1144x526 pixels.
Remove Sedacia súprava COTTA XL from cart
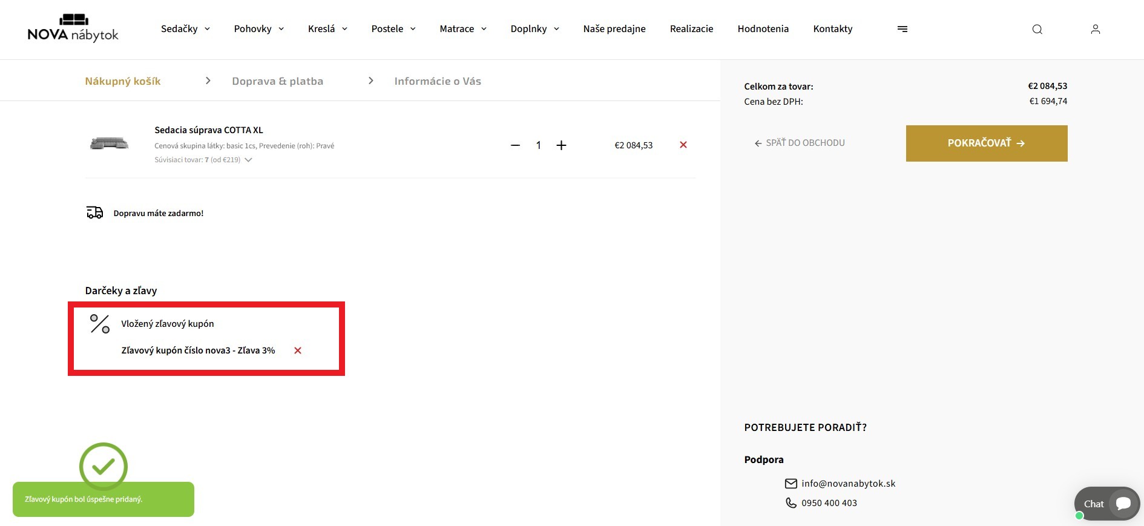[x=683, y=145]
